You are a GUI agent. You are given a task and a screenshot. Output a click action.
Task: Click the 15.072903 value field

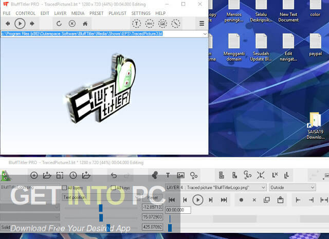click(x=153, y=217)
